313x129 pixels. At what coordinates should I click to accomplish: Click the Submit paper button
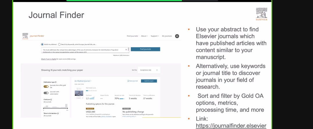click(x=149, y=81)
